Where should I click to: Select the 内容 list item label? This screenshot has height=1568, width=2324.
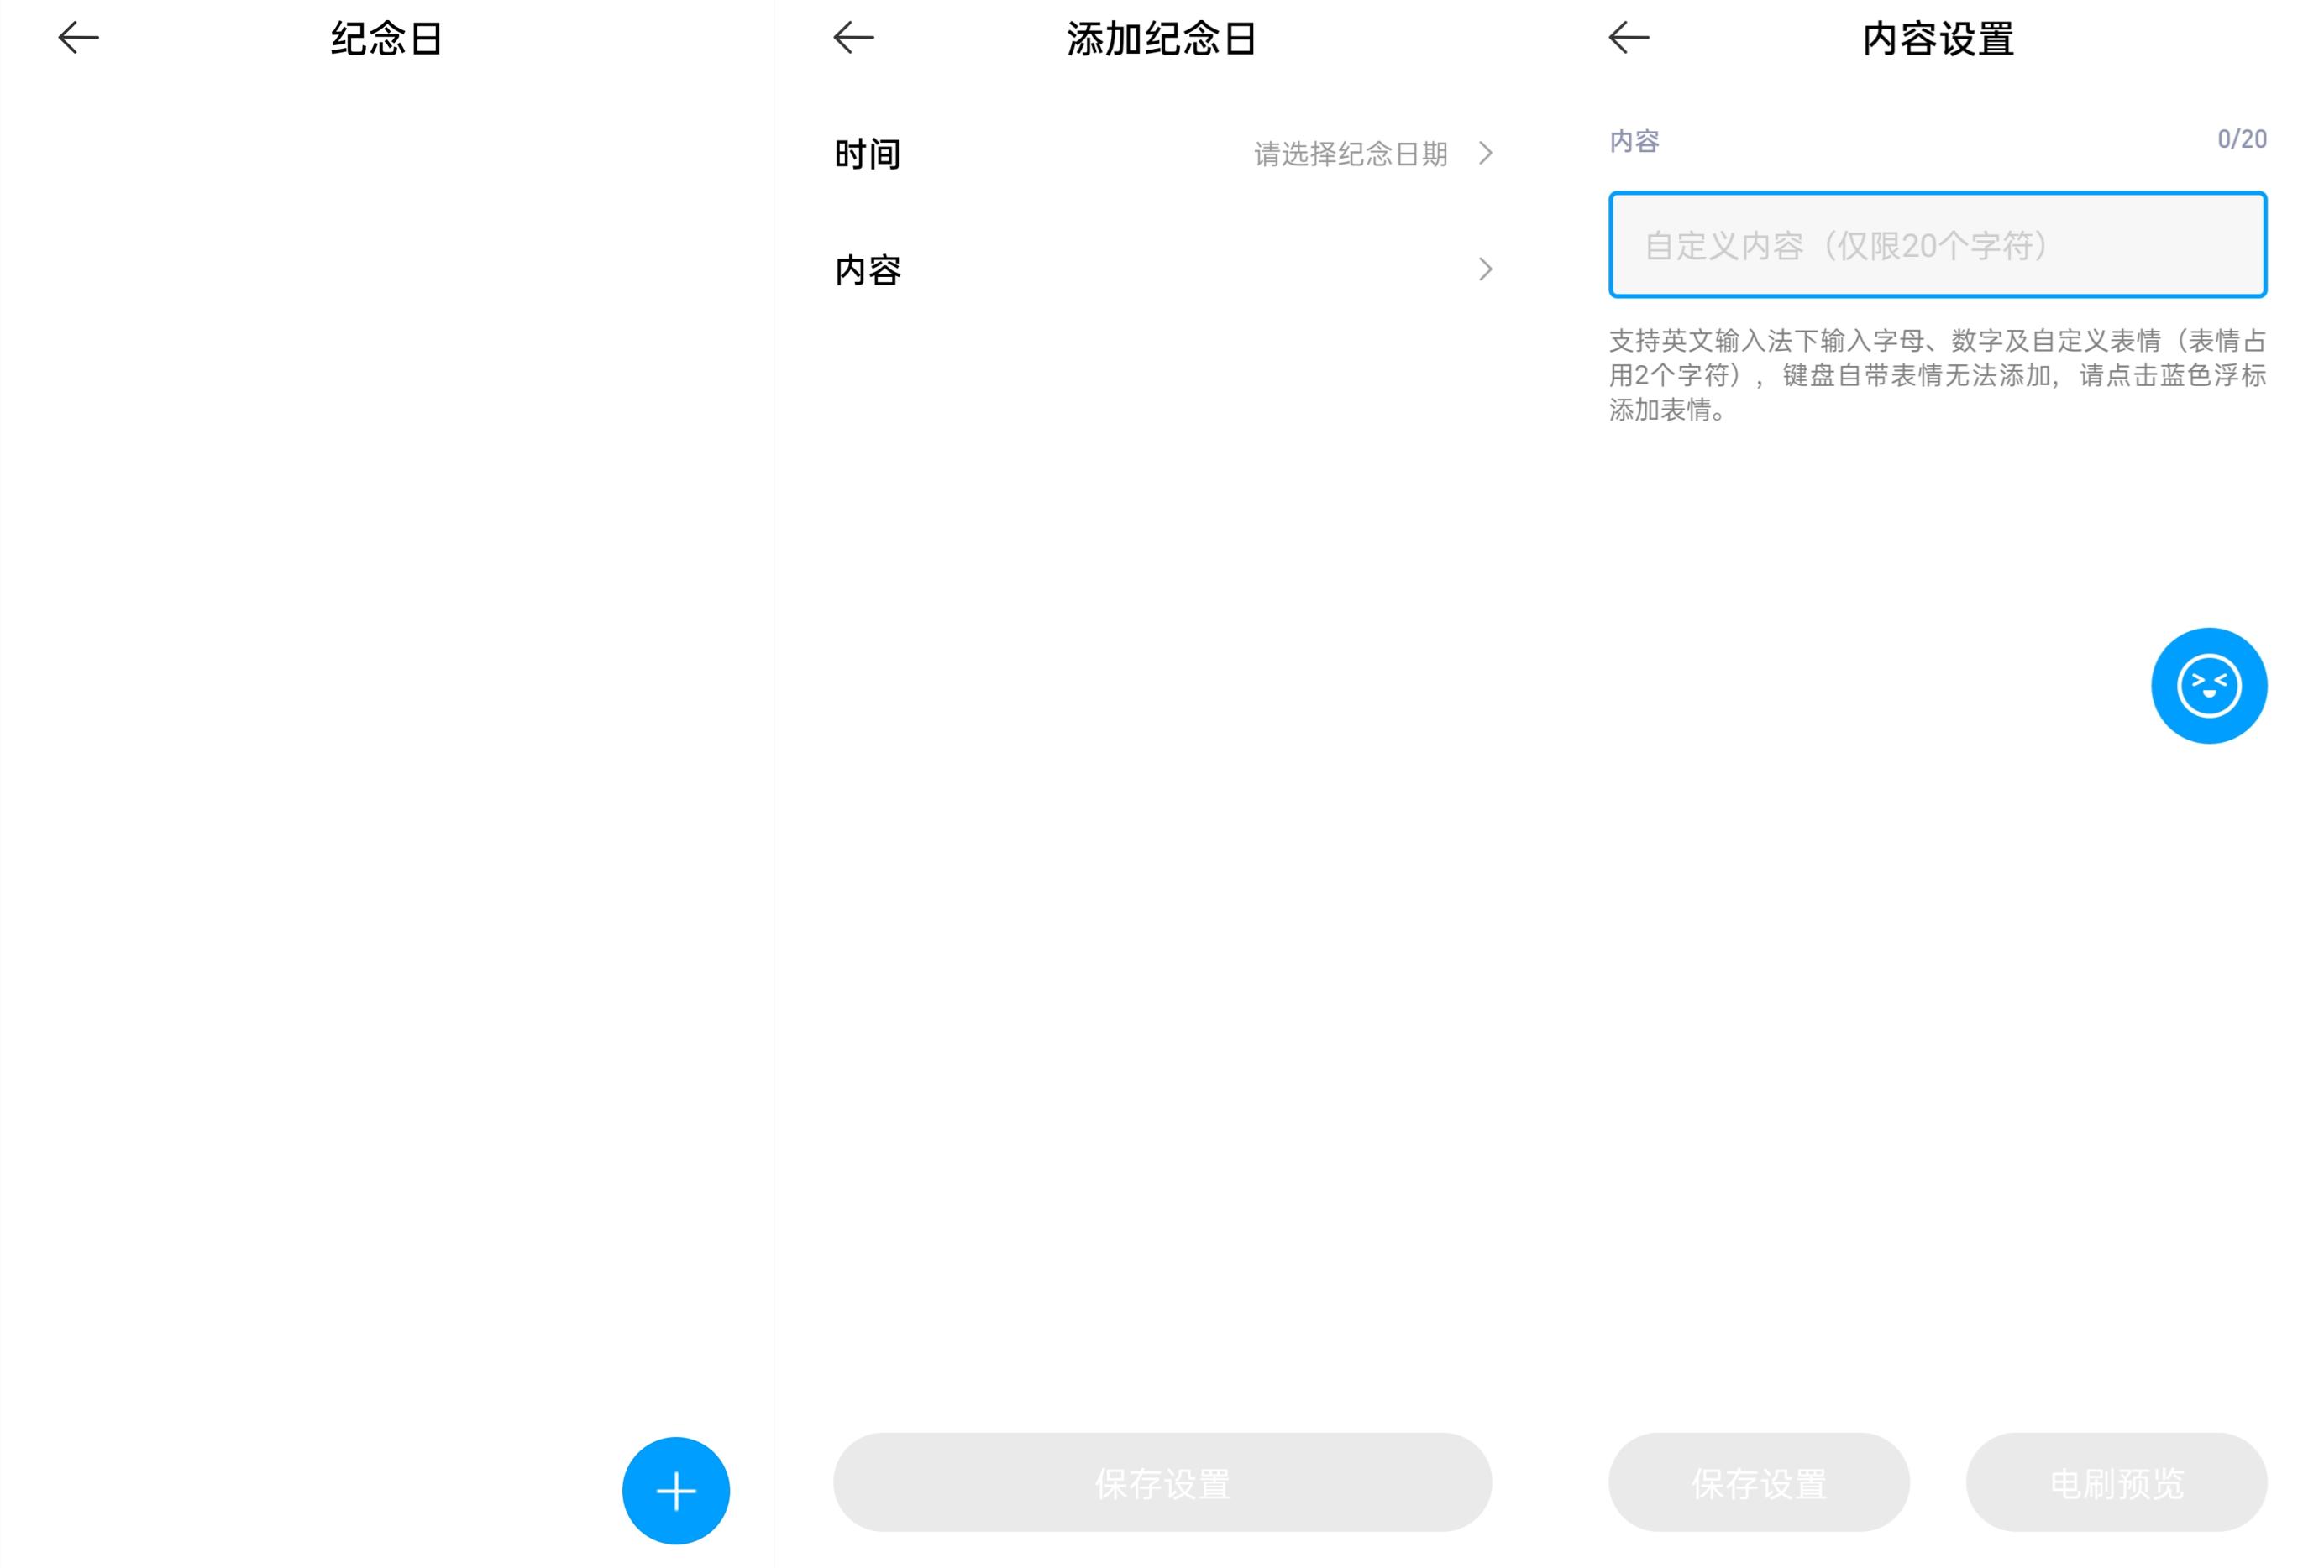(867, 269)
